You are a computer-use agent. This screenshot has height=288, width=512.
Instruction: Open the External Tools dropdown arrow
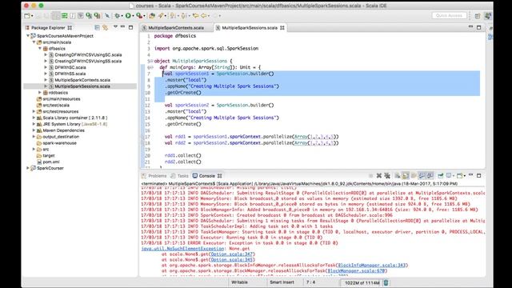144,16
